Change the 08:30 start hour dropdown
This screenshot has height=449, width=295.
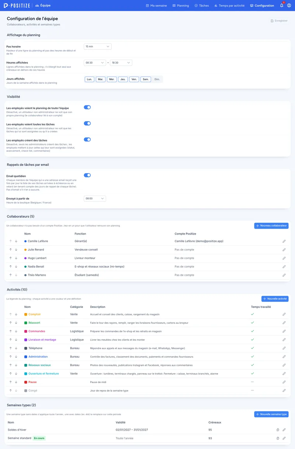[x=95, y=63]
